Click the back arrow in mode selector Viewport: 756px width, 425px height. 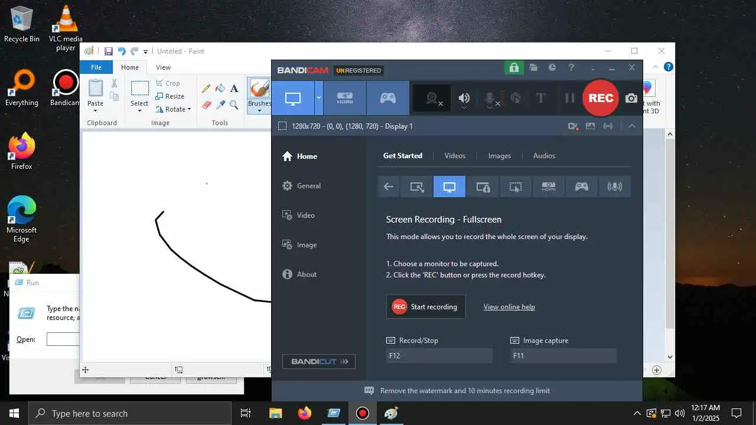389,187
